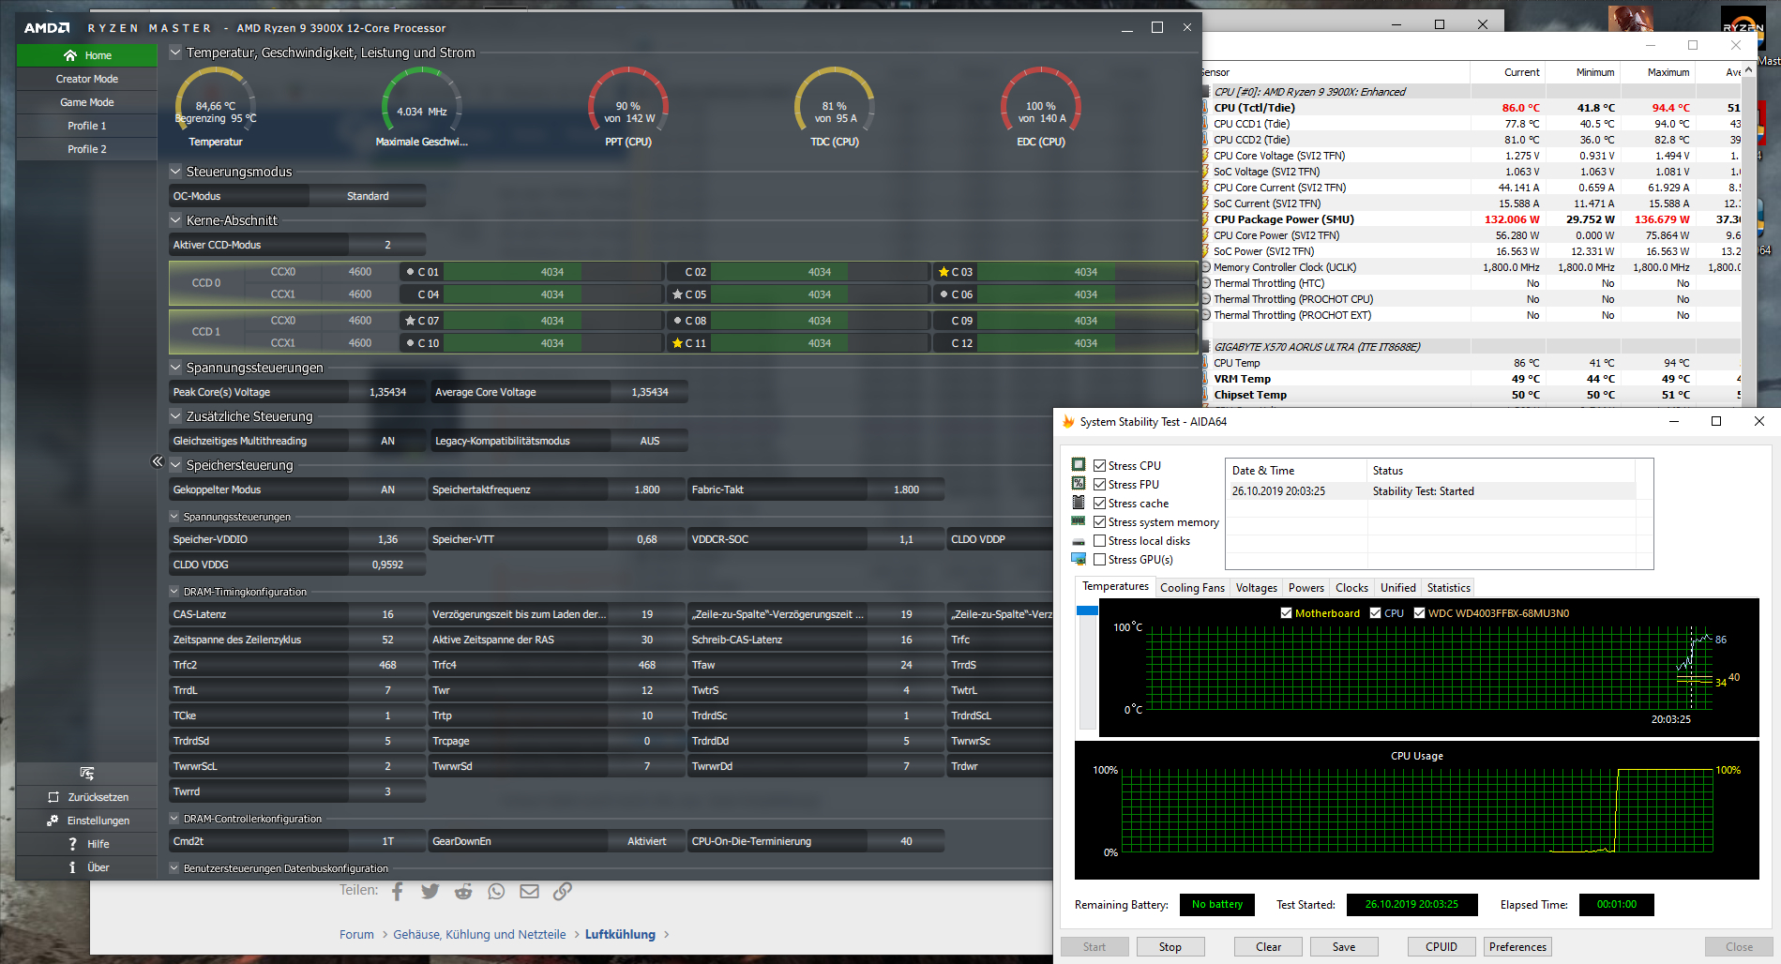Click the Home house icon in Ryzen Master
1781x964 pixels.
(x=70, y=55)
